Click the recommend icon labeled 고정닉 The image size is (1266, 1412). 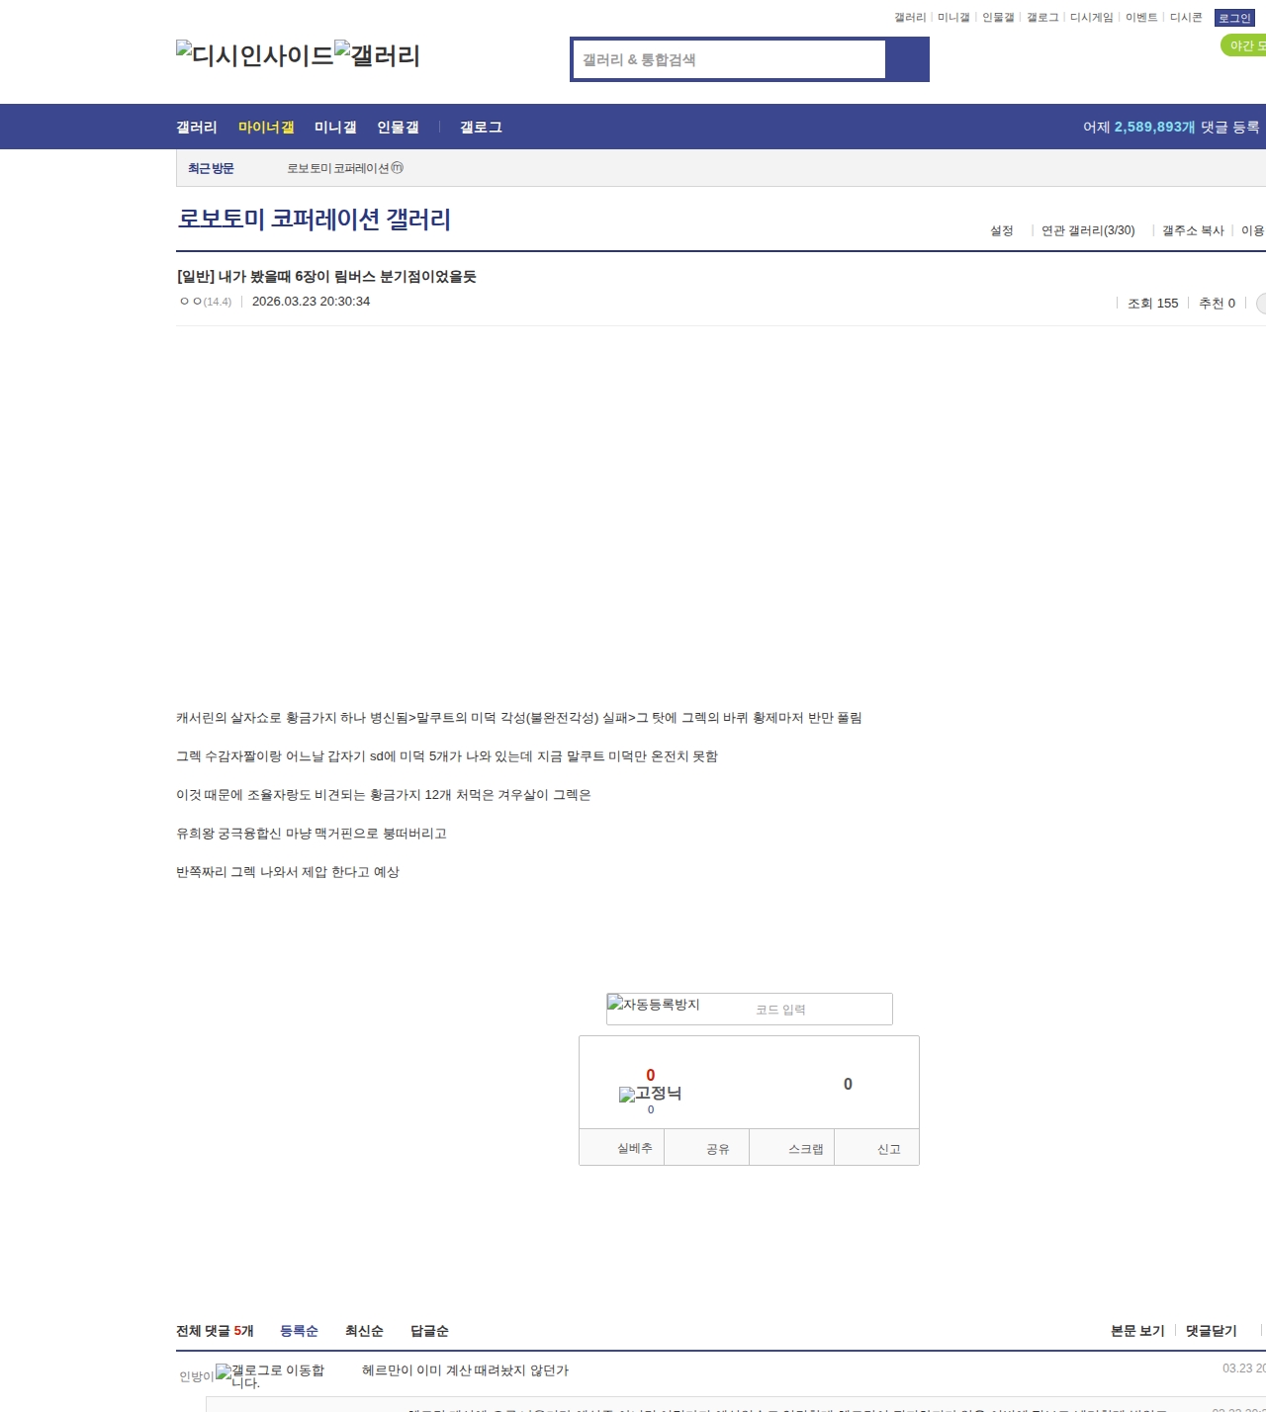pos(650,1094)
